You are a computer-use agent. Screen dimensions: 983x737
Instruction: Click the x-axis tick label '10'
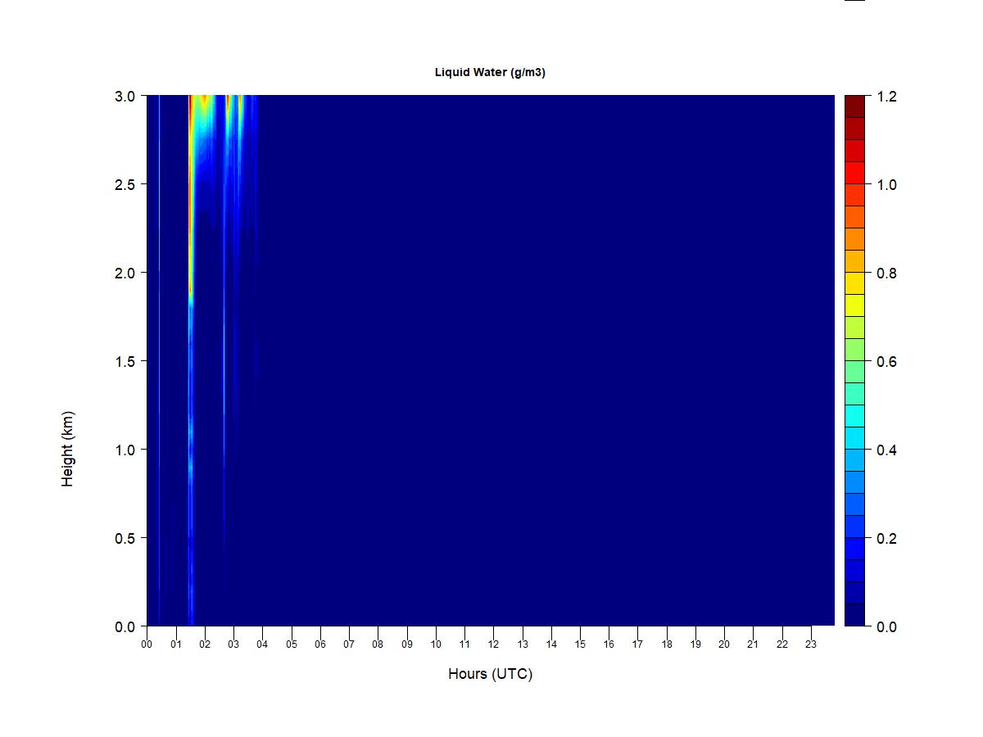[x=436, y=644]
